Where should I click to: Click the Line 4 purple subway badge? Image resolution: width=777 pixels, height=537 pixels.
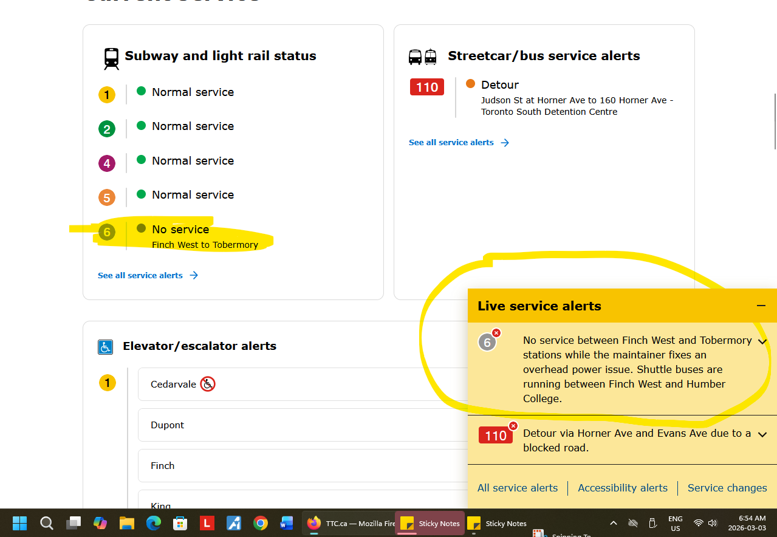(107, 163)
